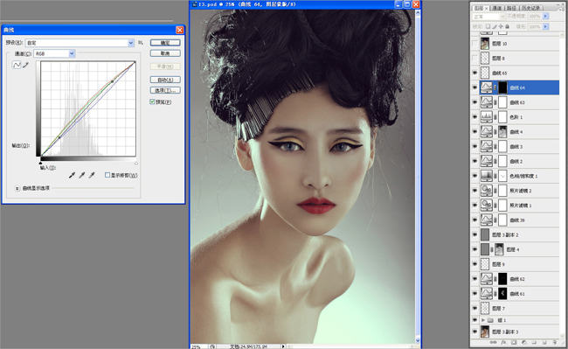Create a new layer icon
Screen dimensions: 568x349
coord(544,342)
